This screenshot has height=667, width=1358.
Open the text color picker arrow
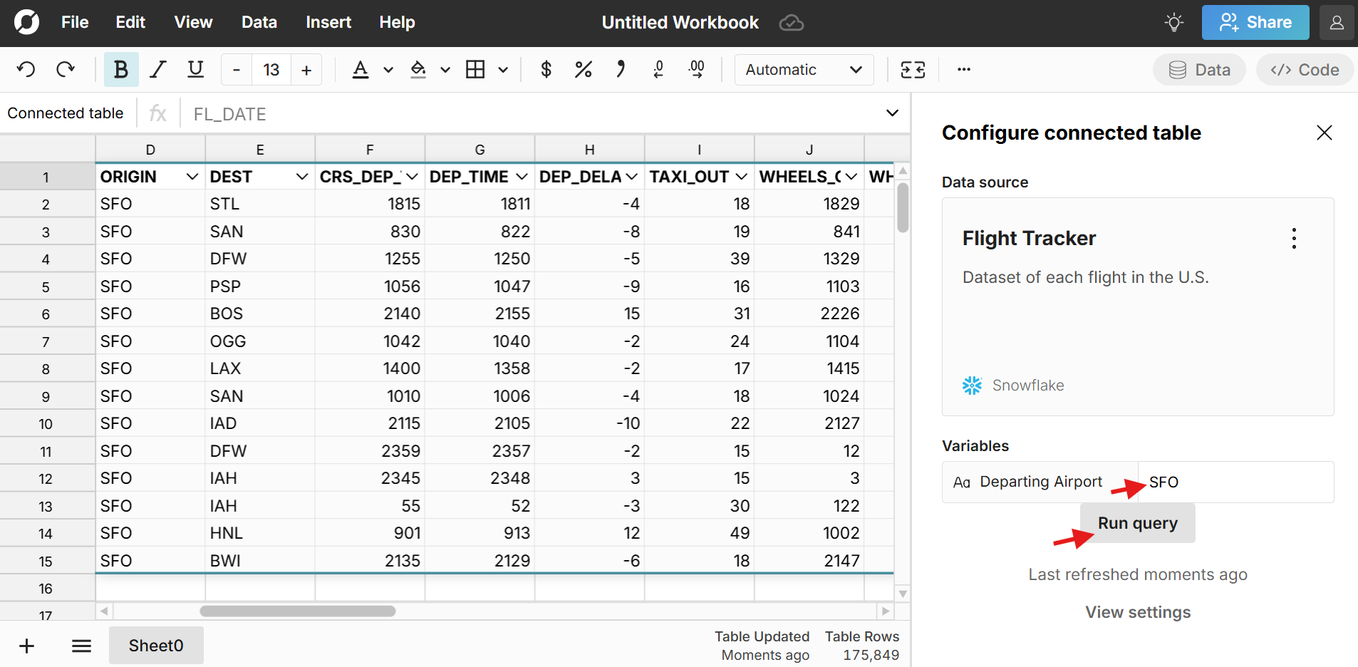[x=388, y=70]
